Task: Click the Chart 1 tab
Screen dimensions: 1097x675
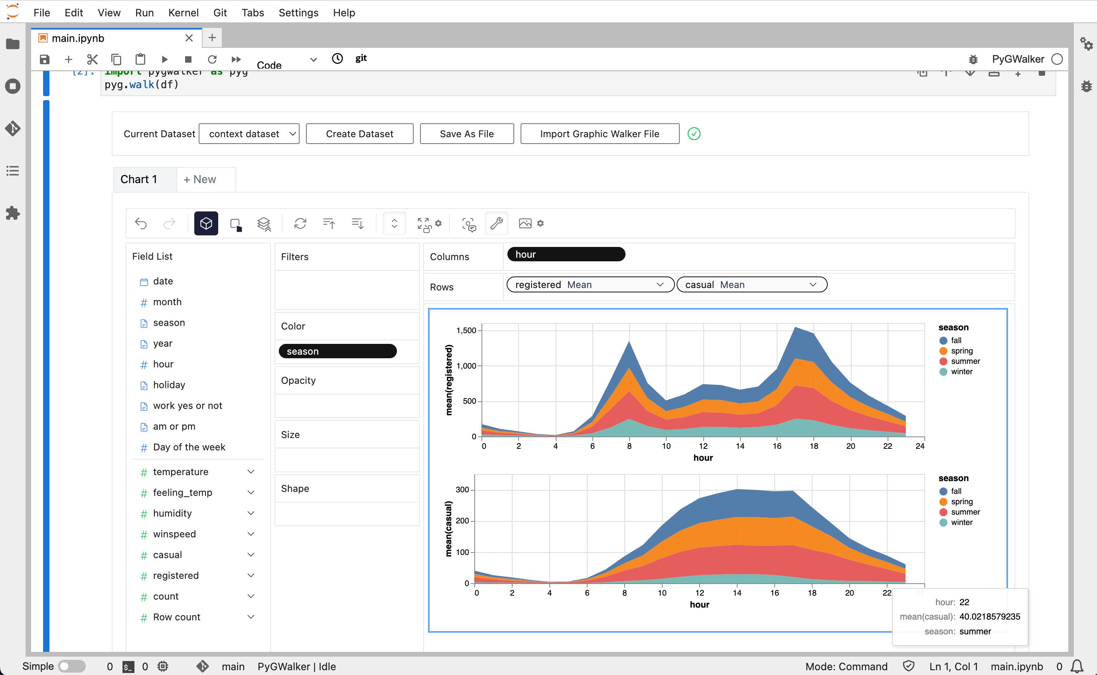Action: pyautogui.click(x=140, y=180)
